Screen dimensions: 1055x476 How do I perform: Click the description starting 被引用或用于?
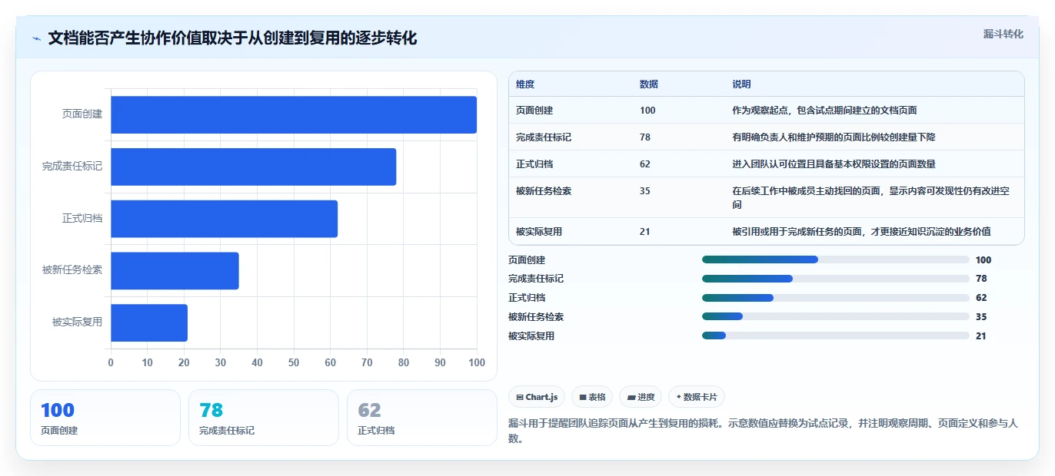click(x=862, y=232)
